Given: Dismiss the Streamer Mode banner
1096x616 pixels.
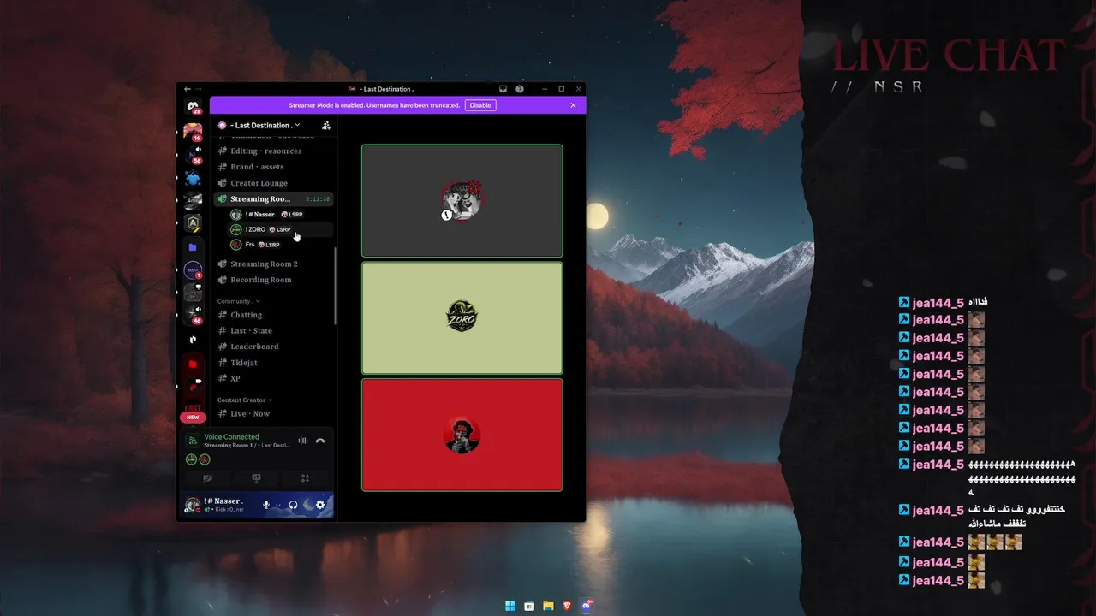Looking at the screenshot, I should pyautogui.click(x=573, y=105).
